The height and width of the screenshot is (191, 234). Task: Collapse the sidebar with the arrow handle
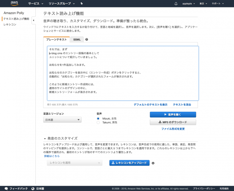click(x=33, y=20)
